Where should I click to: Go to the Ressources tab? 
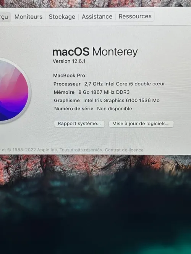135,16
